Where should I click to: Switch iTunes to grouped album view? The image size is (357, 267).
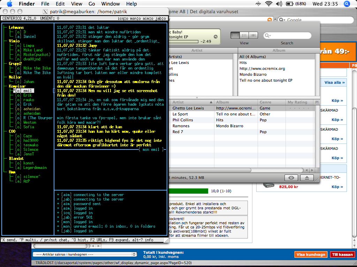(x=244, y=35)
